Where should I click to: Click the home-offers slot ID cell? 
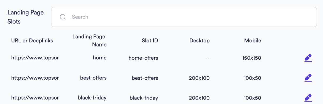click(143, 58)
